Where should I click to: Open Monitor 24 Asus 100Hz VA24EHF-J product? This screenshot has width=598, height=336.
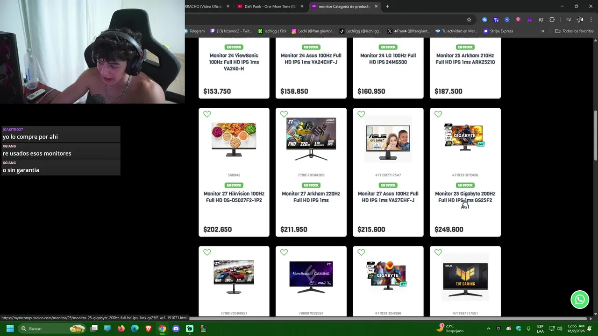pyautogui.click(x=311, y=59)
